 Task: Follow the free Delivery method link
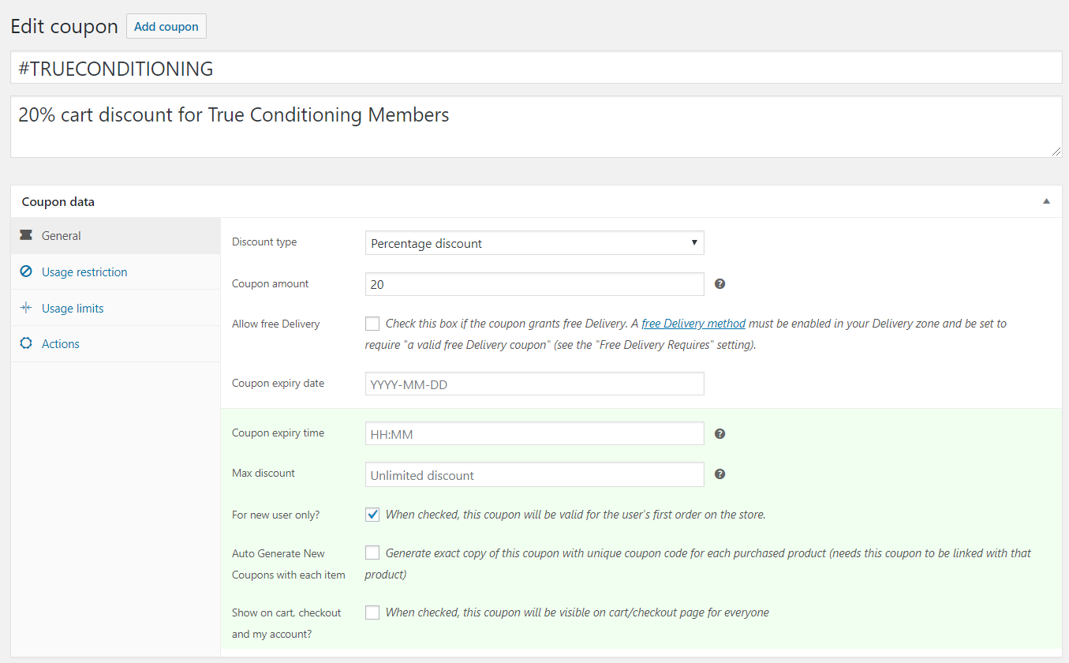(693, 324)
